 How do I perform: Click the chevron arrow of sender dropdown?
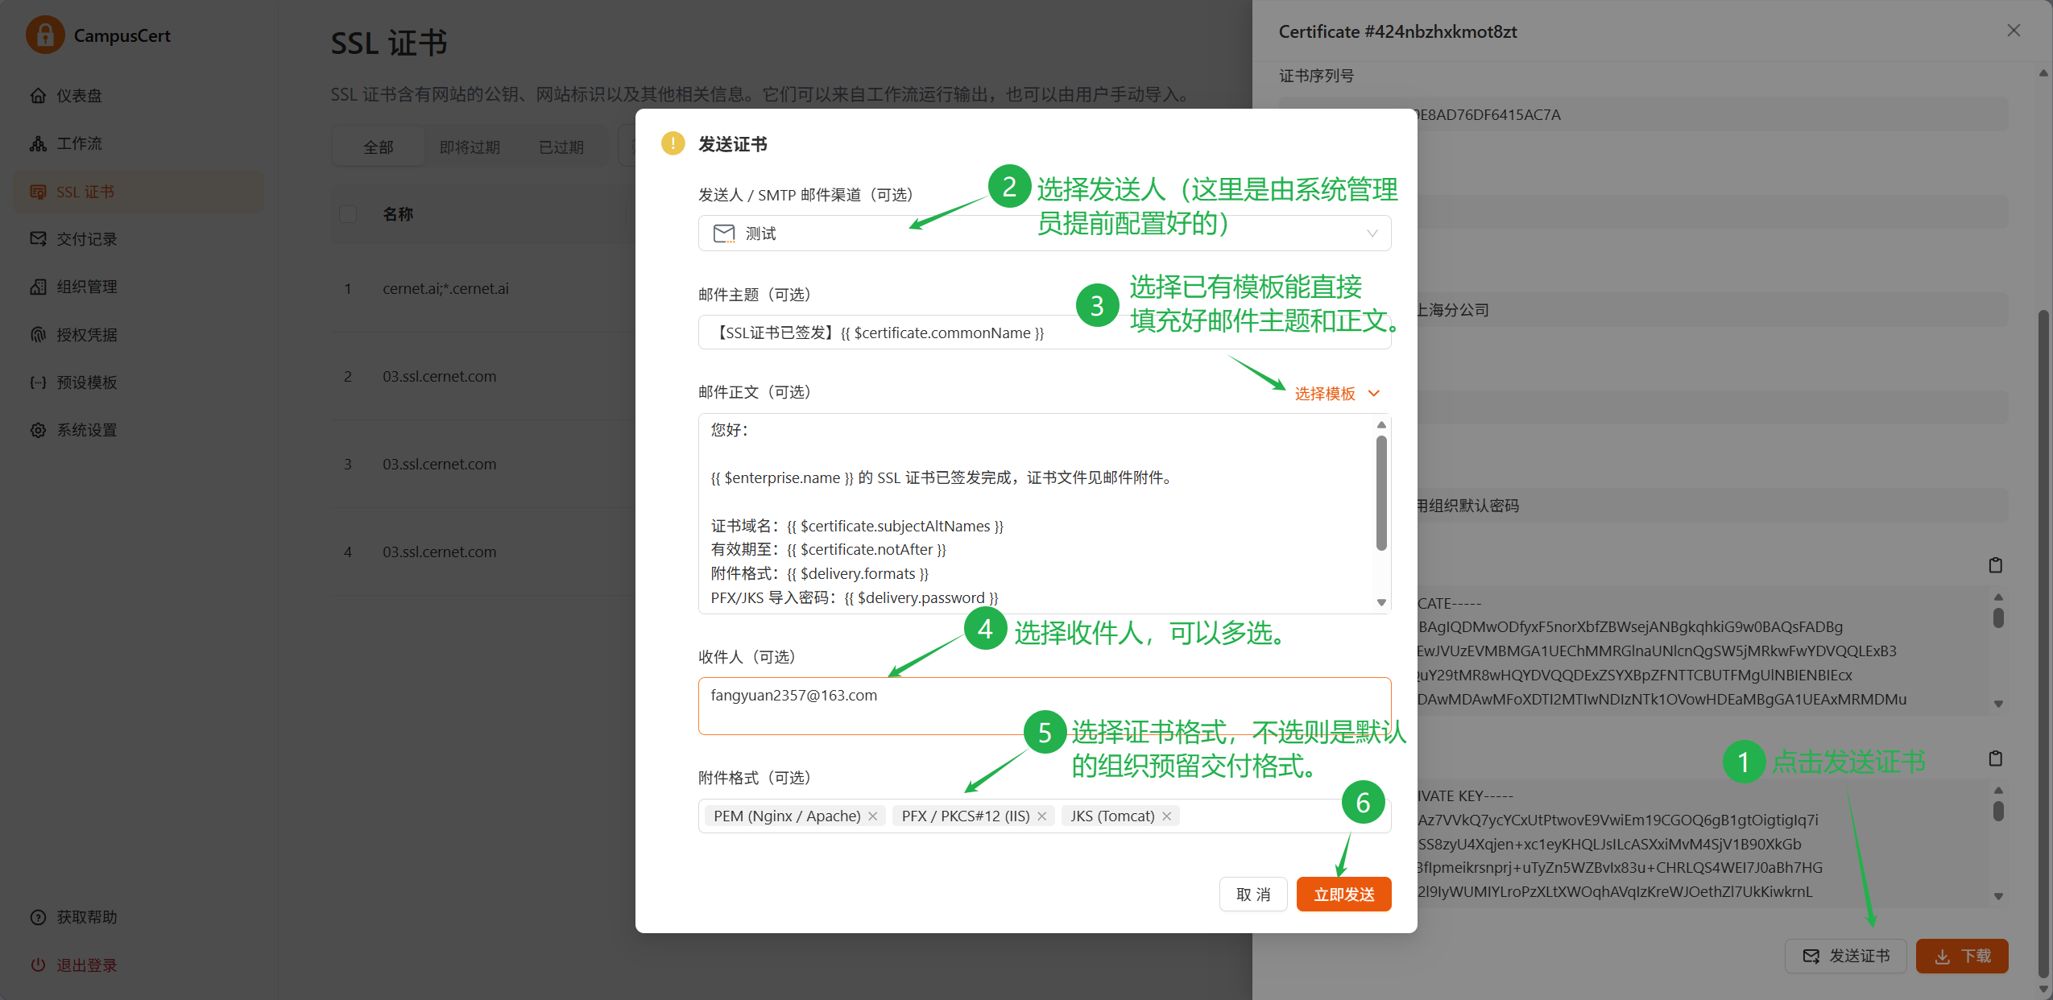1372,233
